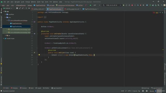Screen dimensions: 166x93
Task: Open the File menu
Action: [5, 2]
